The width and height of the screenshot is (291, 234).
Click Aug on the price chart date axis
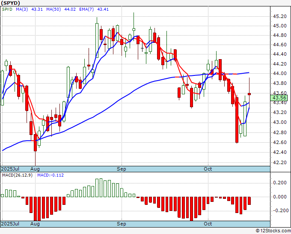(35, 169)
